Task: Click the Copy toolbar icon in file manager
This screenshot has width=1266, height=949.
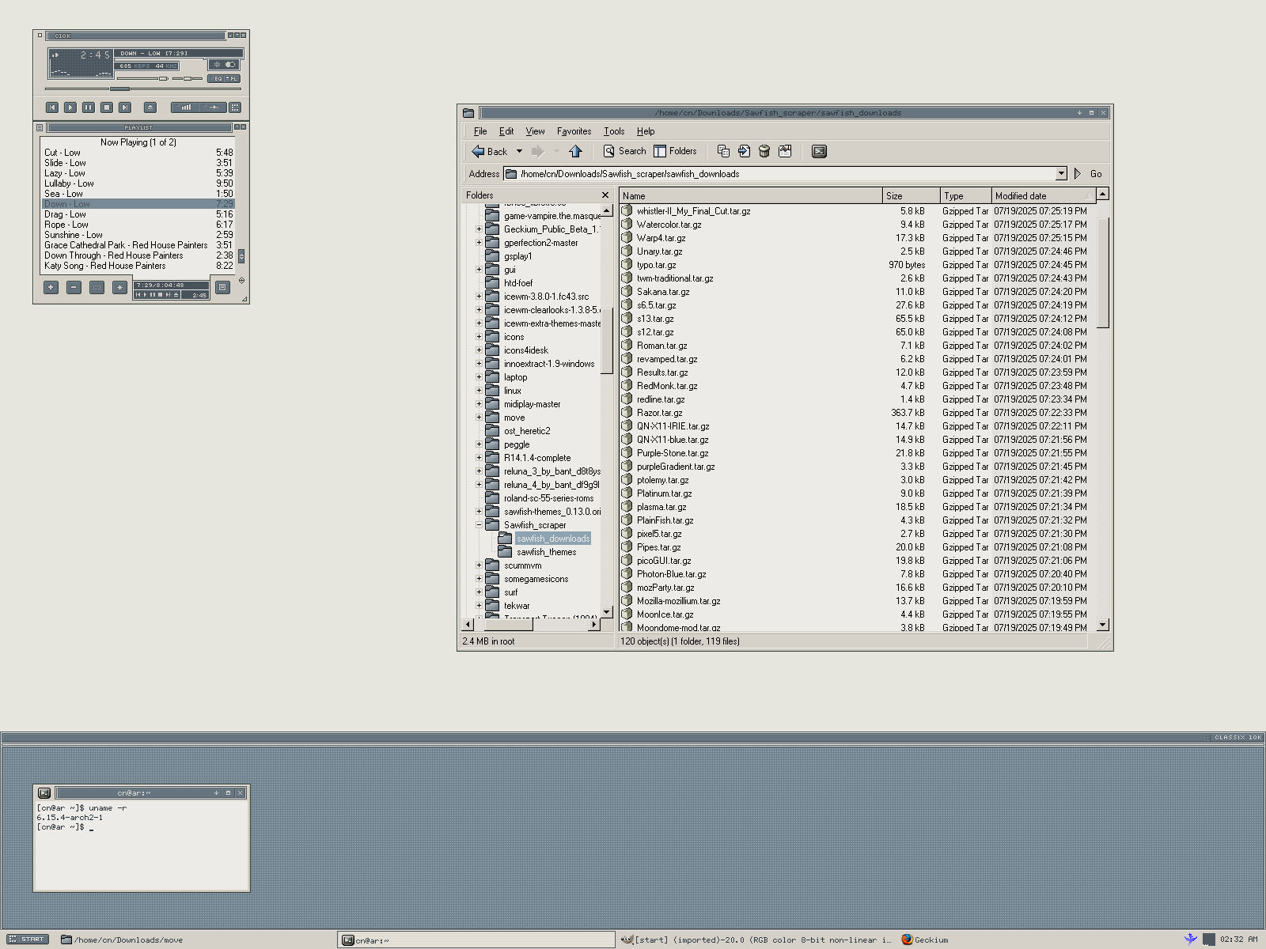Action: pos(723,151)
